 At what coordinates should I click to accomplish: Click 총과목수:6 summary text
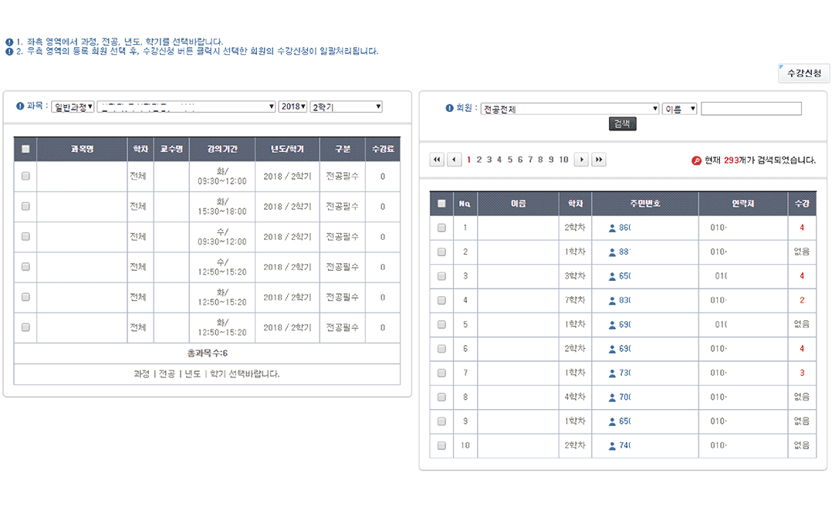point(207,353)
